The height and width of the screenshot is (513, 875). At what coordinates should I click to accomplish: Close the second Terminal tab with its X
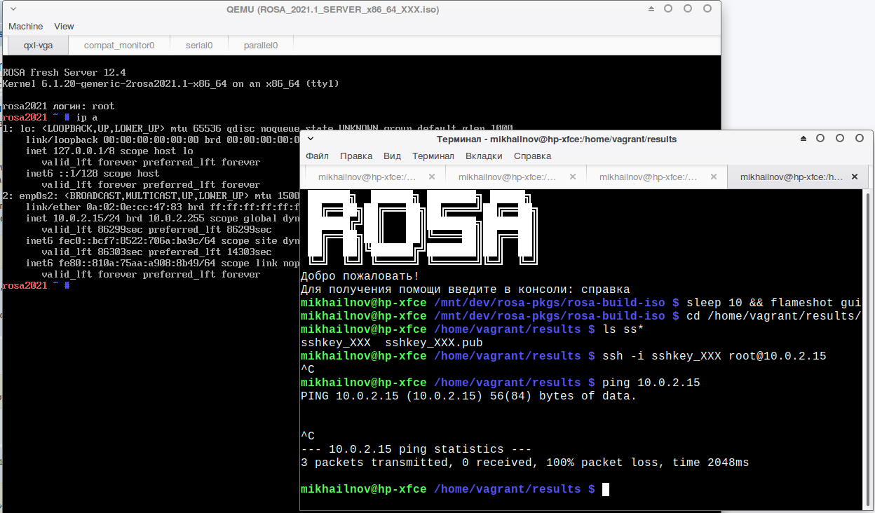[x=573, y=177]
